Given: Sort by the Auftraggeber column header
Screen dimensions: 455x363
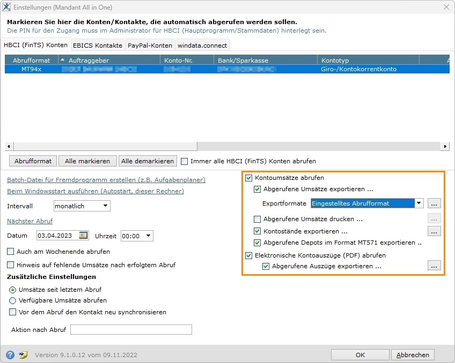Looking at the screenshot, I should (x=109, y=60).
